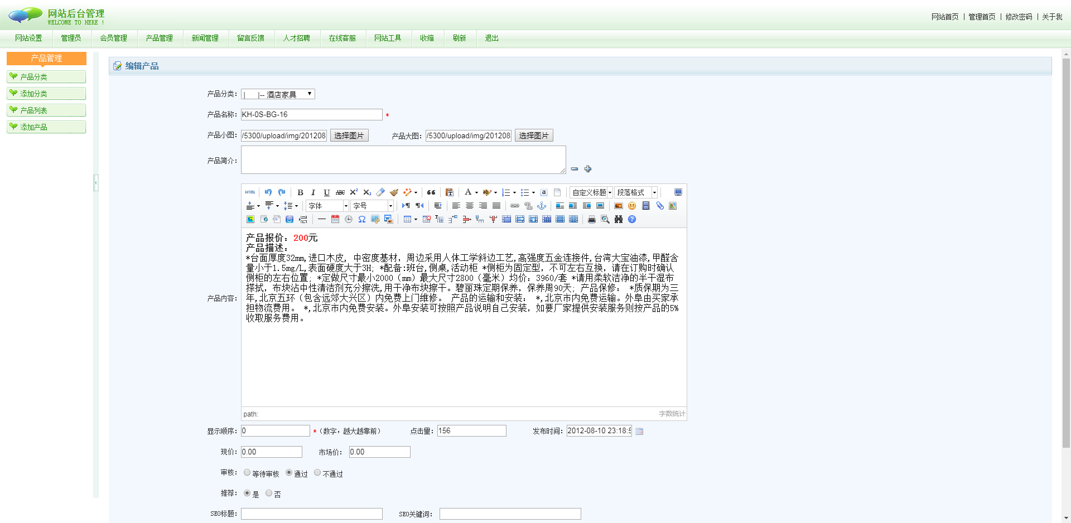The image size is (1071, 523).
Task: Open the 留言反馈 menu
Action: click(251, 38)
